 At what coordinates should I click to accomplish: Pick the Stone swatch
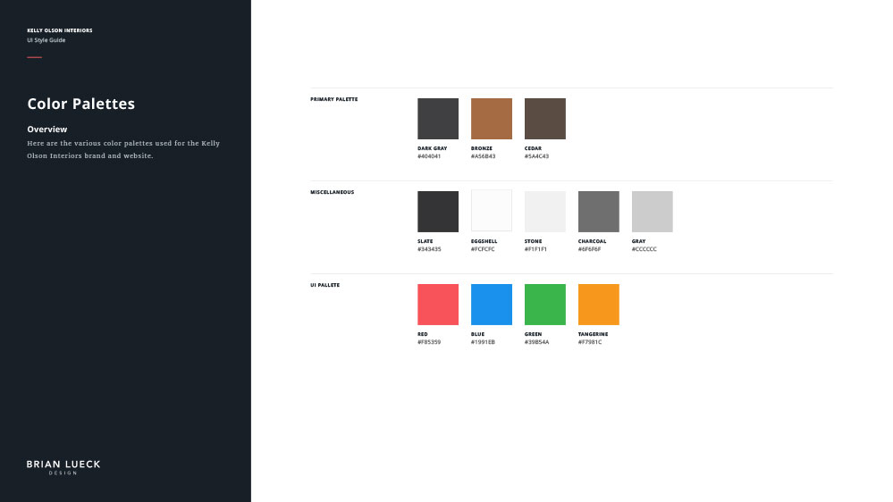click(545, 211)
